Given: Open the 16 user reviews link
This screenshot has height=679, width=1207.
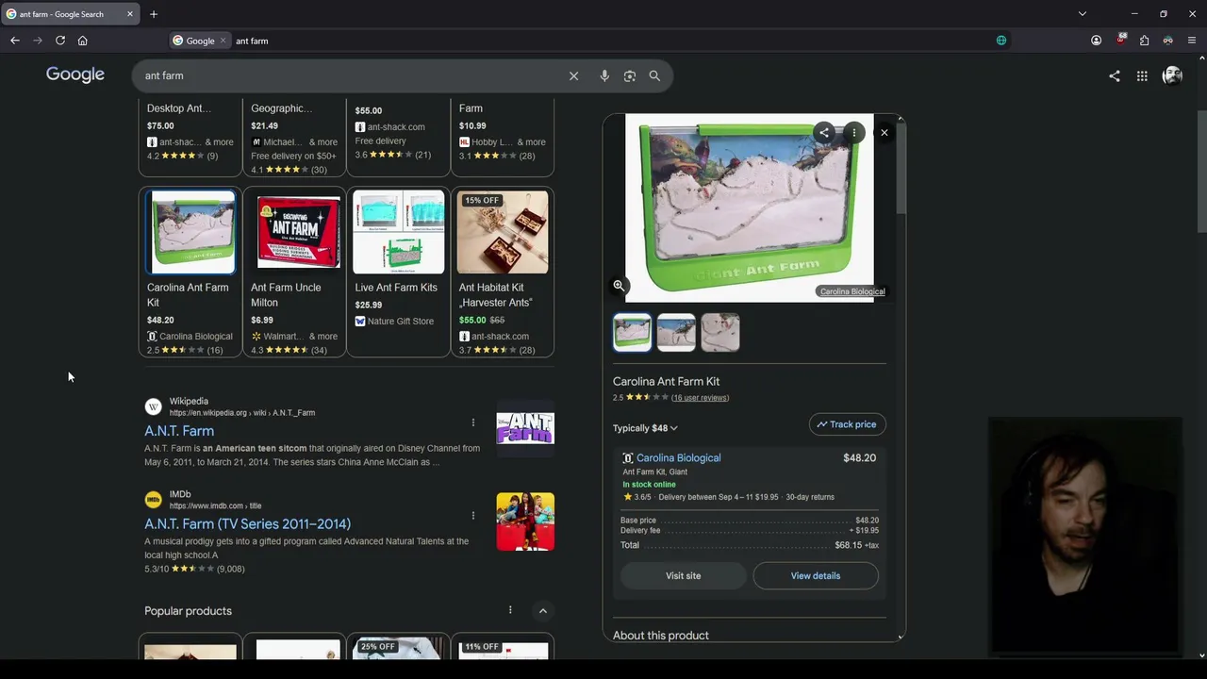Looking at the screenshot, I should pyautogui.click(x=700, y=398).
